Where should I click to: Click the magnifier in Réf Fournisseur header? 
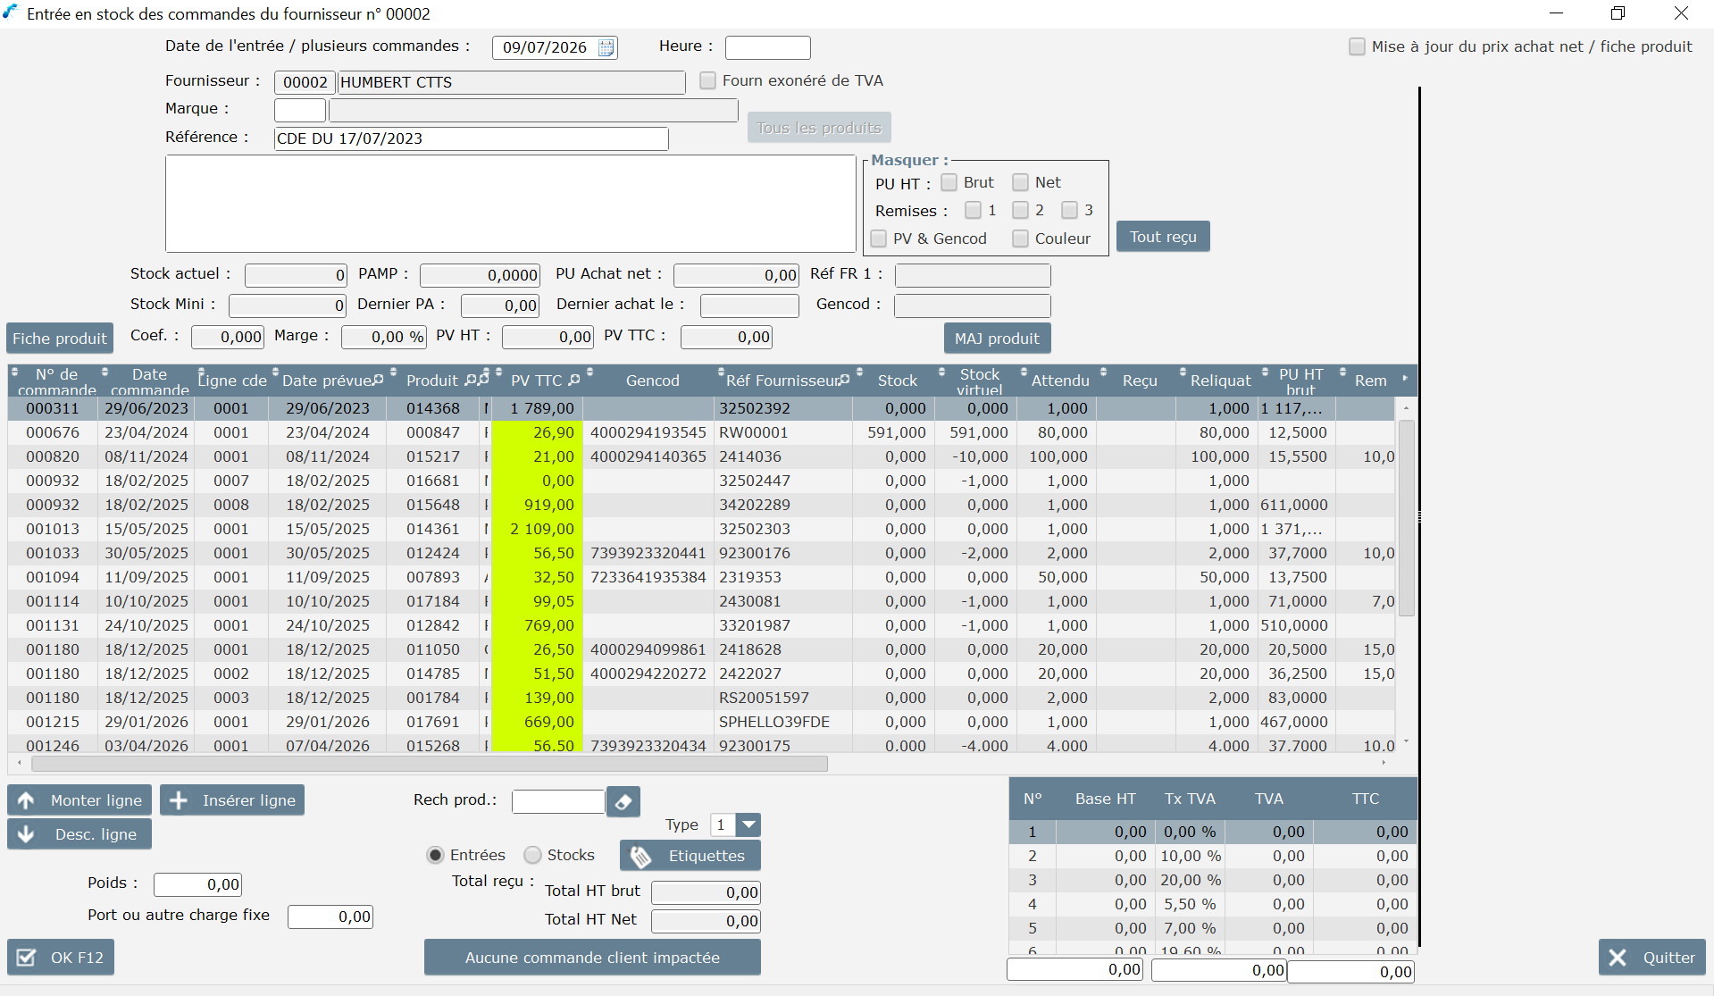[844, 380]
